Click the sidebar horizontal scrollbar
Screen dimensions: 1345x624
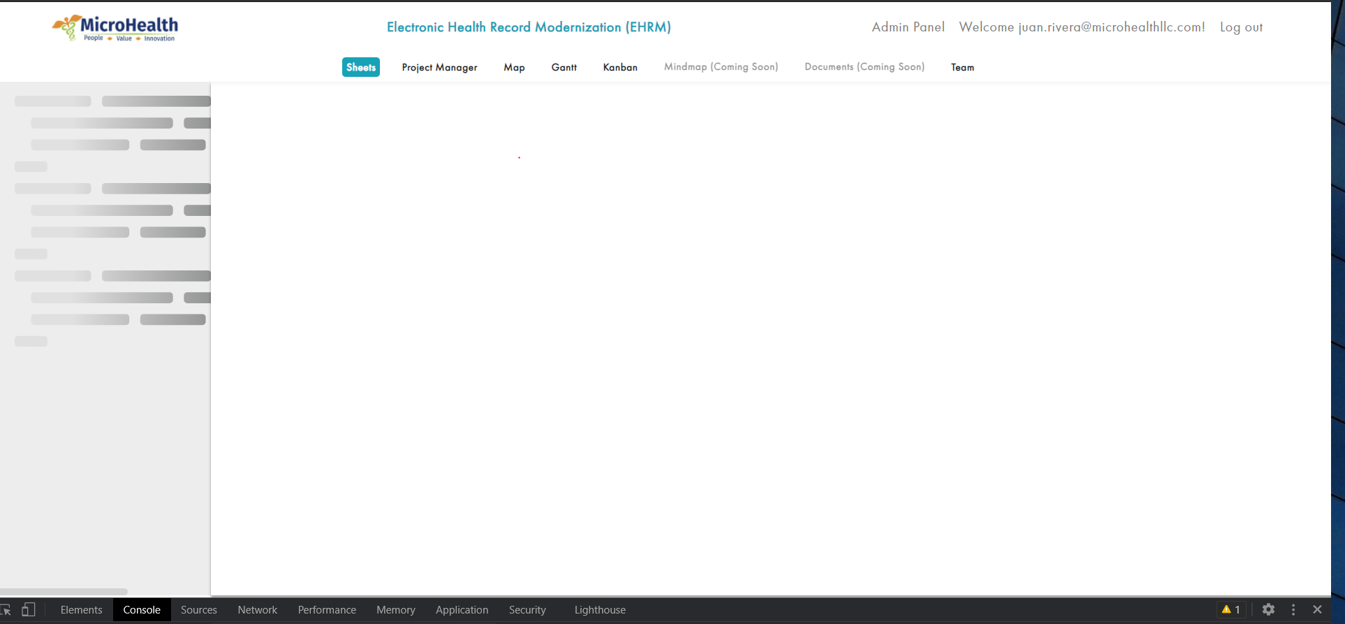click(64, 591)
